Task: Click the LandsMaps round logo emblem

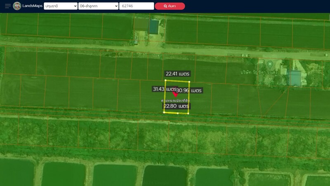Action: coord(17,6)
